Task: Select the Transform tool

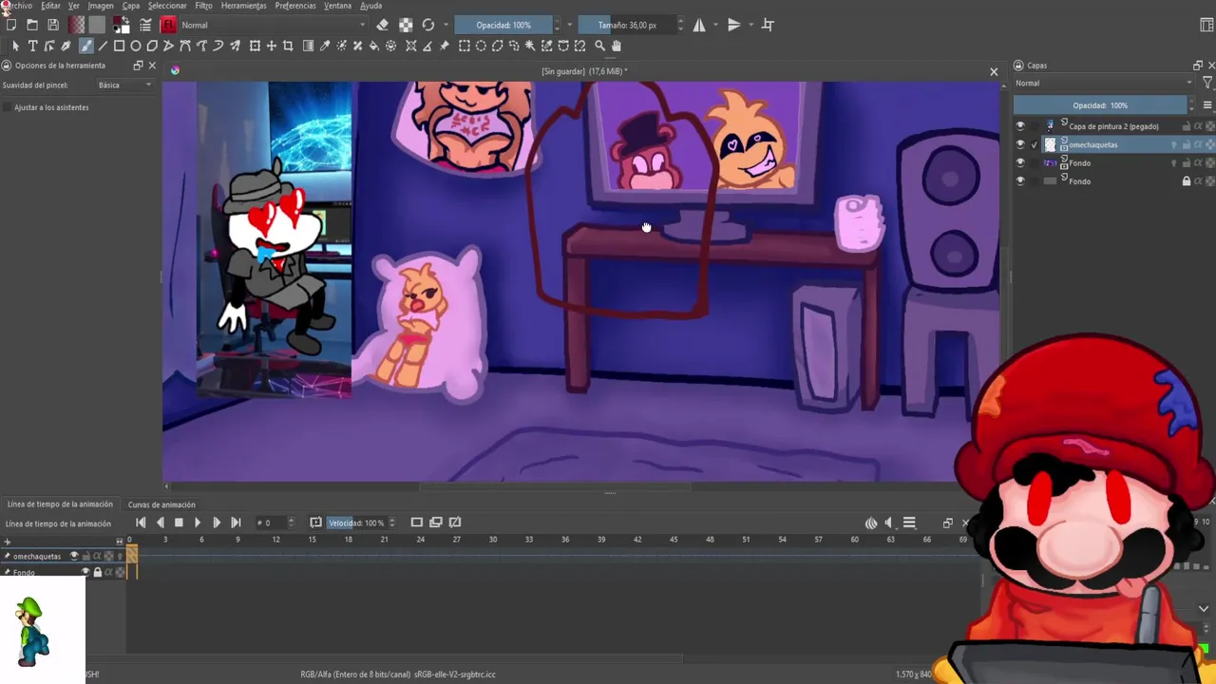Action: click(x=255, y=46)
